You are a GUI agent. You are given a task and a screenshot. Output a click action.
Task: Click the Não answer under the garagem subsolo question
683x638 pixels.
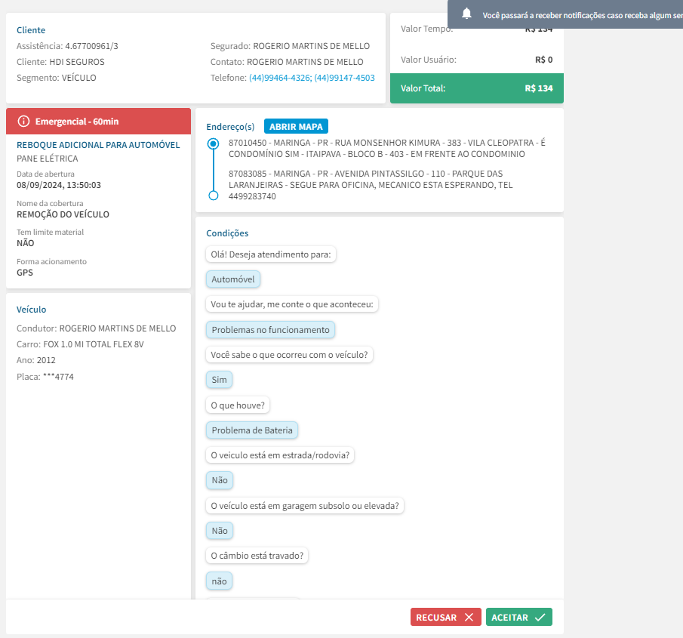(x=220, y=531)
